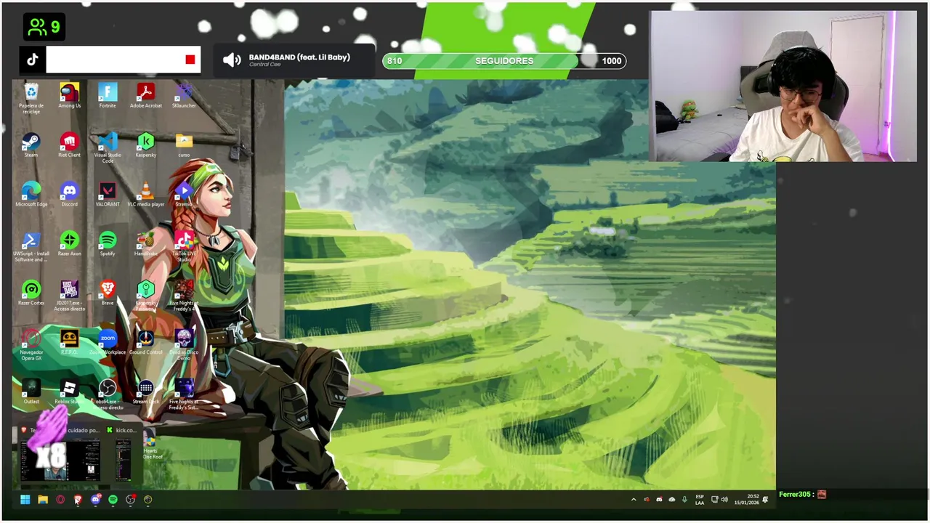Select the Ground Control desktop shortcut

(x=146, y=343)
